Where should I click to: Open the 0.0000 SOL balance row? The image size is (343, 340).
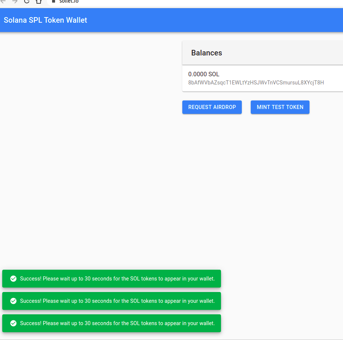coord(263,78)
